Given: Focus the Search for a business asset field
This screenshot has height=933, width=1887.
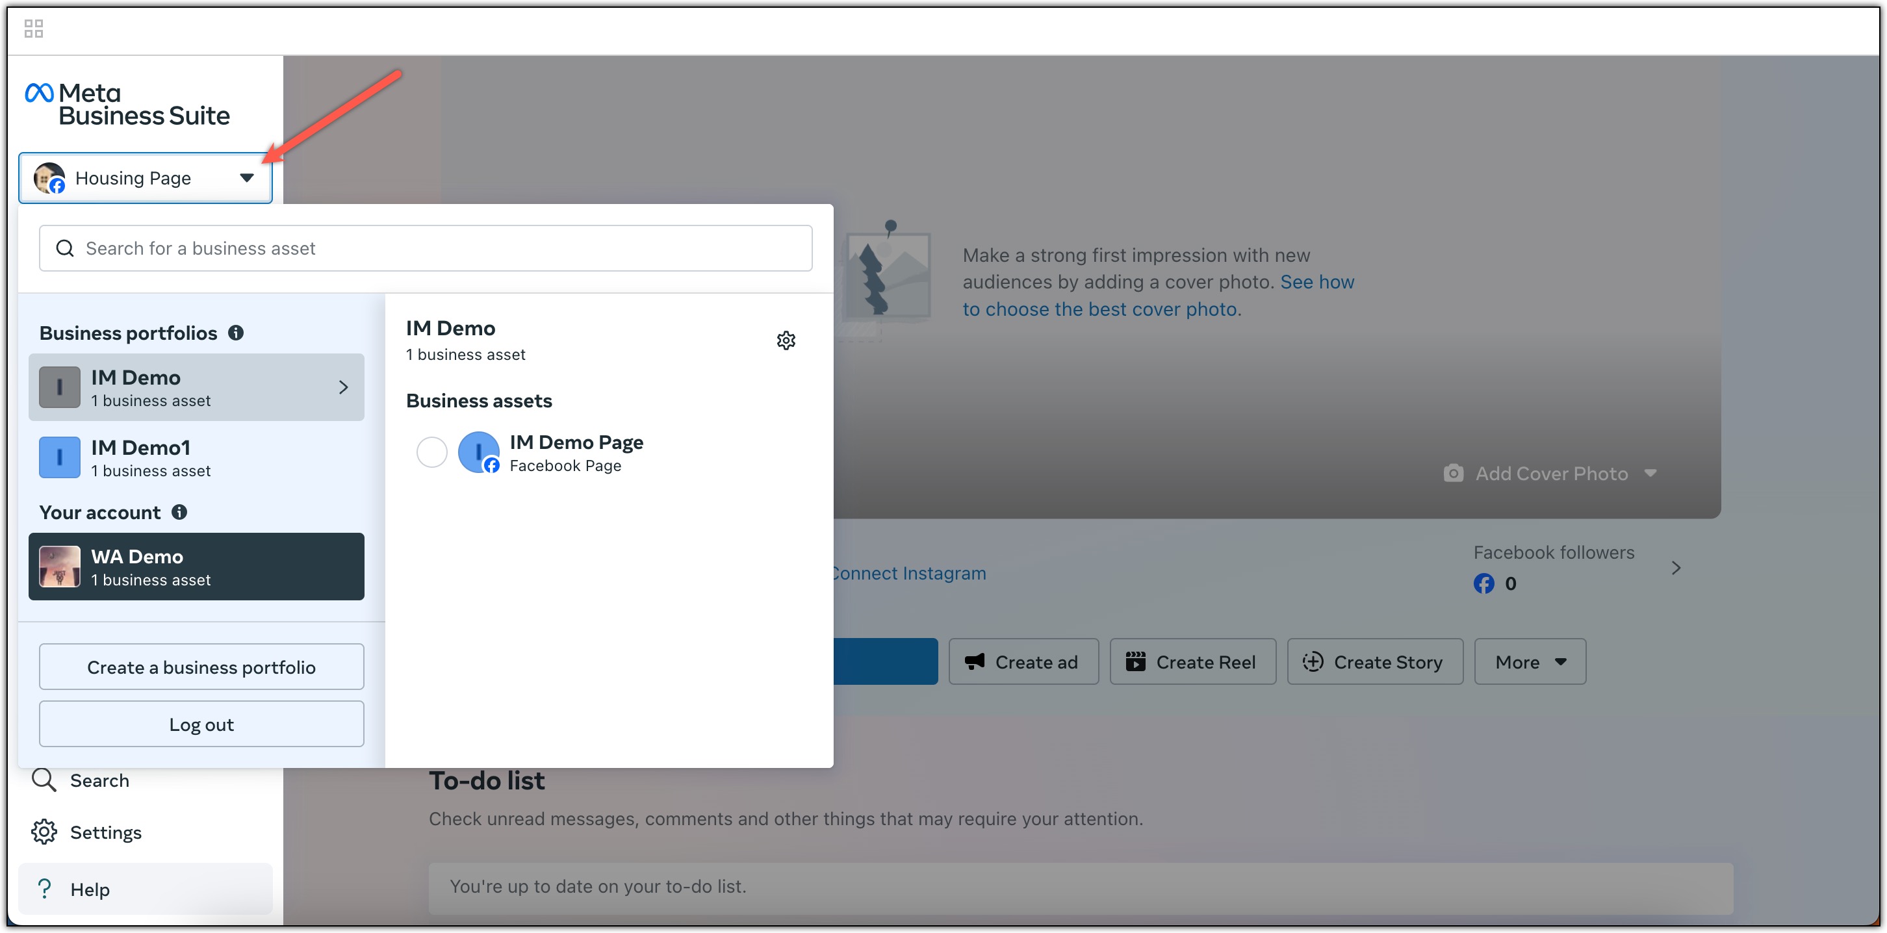Looking at the screenshot, I should (x=426, y=248).
